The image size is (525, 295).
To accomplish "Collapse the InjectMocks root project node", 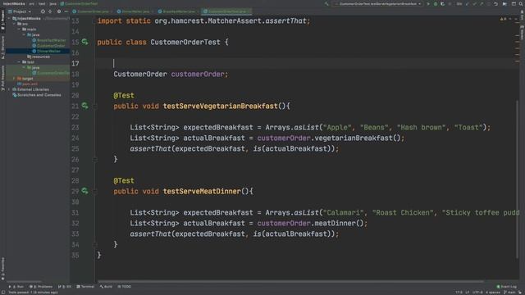I will pyautogui.click(x=9, y=18).
